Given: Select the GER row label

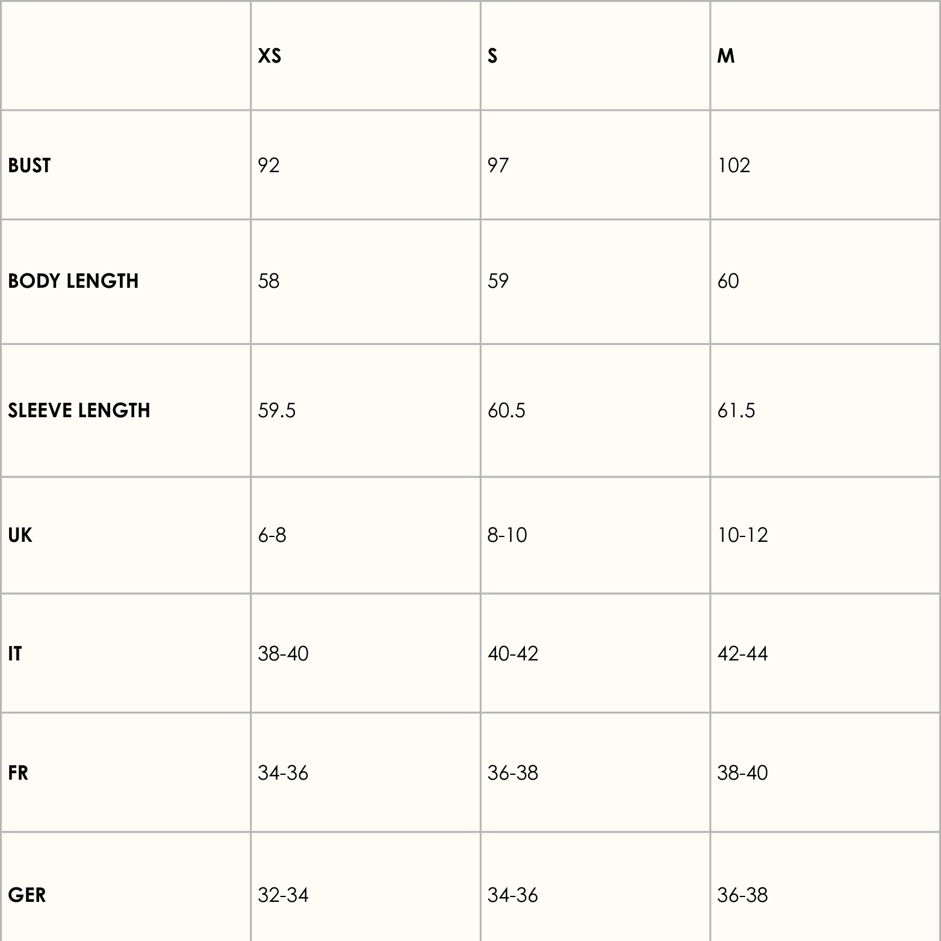Looking at the screenshot, I should (x=27, y=895).
